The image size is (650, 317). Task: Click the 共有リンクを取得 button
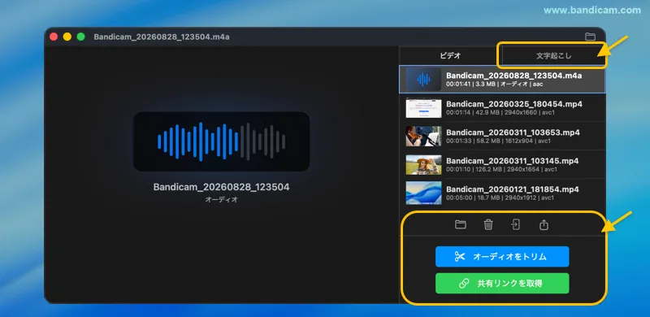click(x=502, y=284)
